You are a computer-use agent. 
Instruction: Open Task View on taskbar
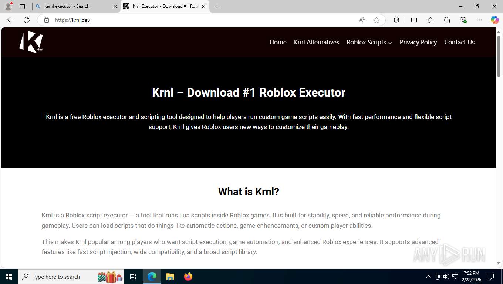coord(133,277)
